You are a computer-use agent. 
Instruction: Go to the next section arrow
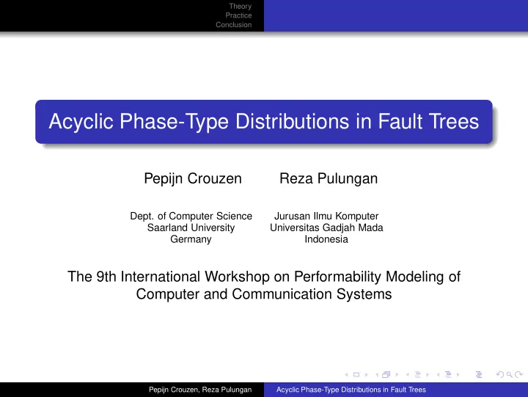click(458, 375)
